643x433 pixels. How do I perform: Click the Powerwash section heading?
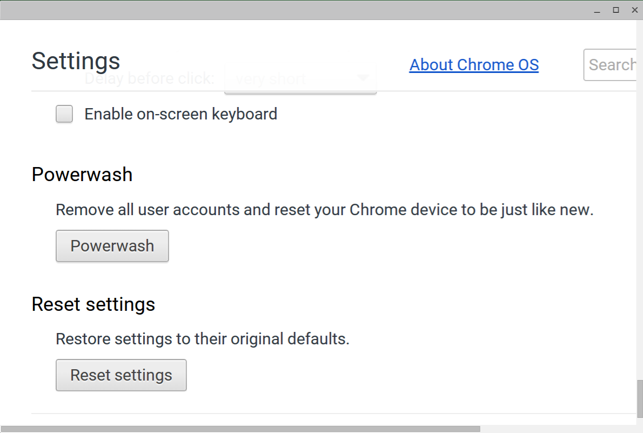(x=82, y=175)
